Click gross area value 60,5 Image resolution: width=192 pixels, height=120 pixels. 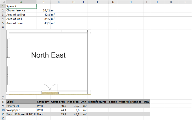[x=58, y=106]
